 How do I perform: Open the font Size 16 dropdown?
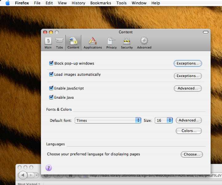(164, 120)
